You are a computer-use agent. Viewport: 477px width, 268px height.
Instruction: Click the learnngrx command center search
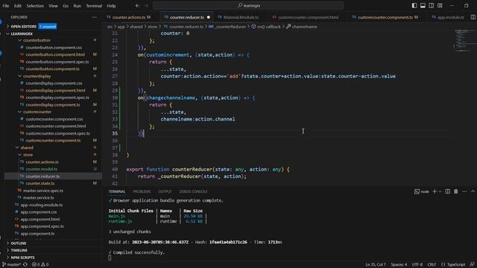(x=248, y=5)
